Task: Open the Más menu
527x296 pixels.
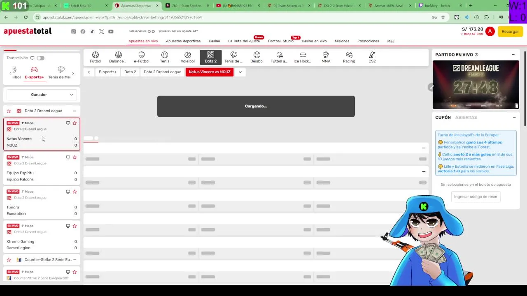Action: pyautogui.click(x=391, y=41)
